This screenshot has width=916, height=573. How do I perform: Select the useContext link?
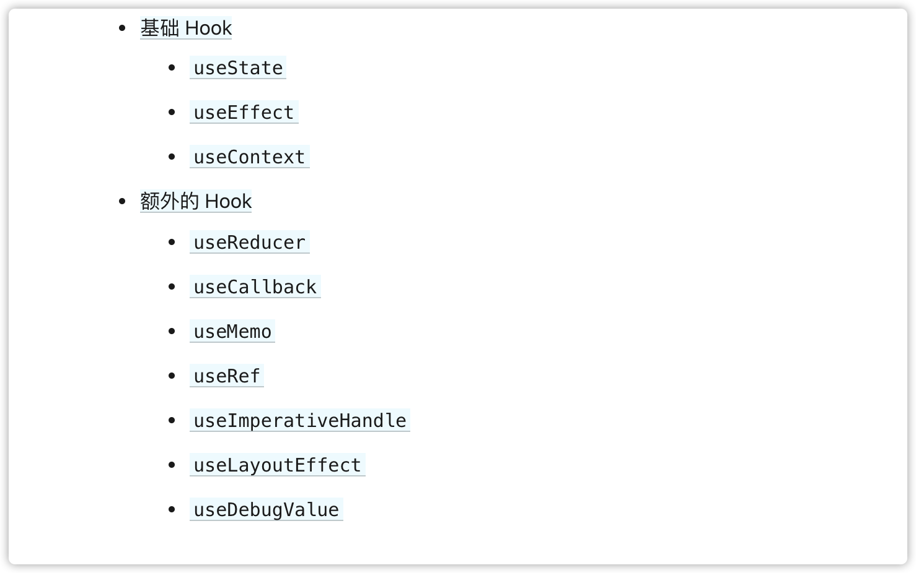pos(249,157)
